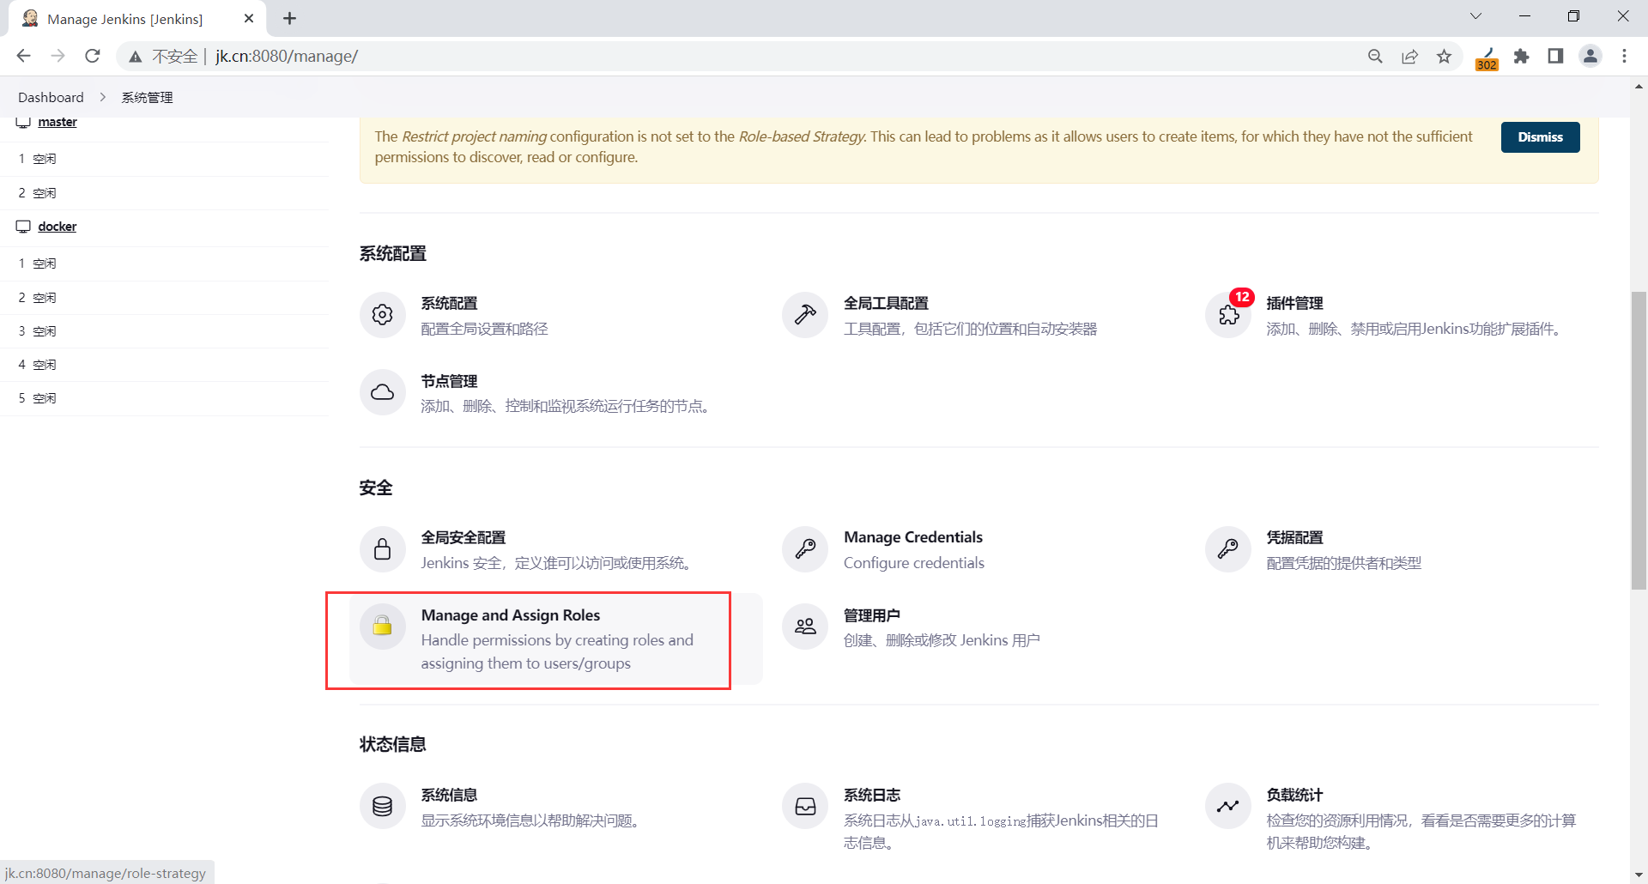Click the scrollbar down arrow

click(1639, 875)
